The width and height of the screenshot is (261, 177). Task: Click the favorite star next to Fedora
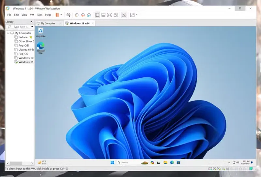pyautogui.click(x=31, y=37)
